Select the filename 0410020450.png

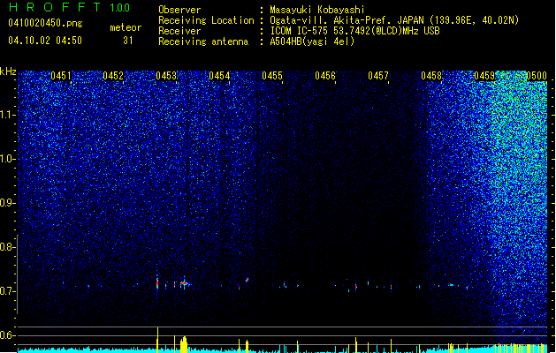45,23
